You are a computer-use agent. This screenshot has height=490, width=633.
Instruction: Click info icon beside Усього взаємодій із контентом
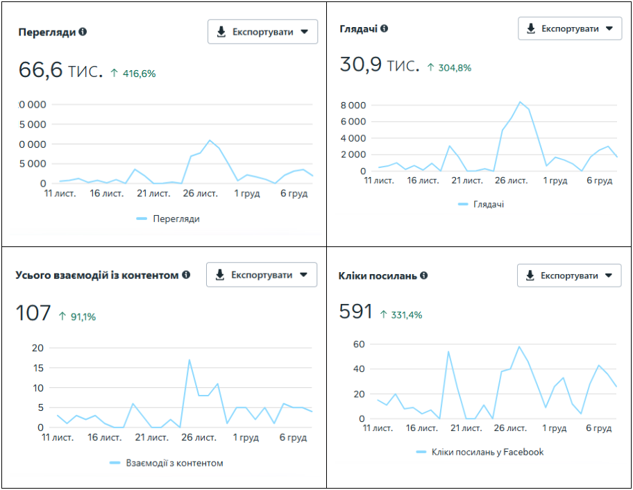click(x=186, y=274)
